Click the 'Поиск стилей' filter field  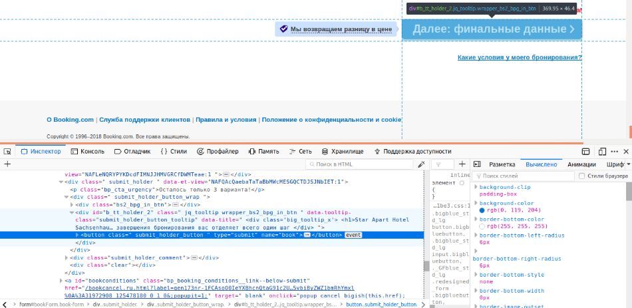523,176
